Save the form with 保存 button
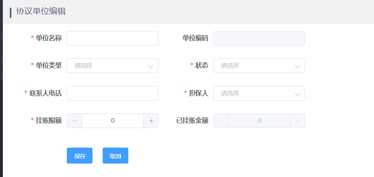The image size is (374, 177). point(80,156)
